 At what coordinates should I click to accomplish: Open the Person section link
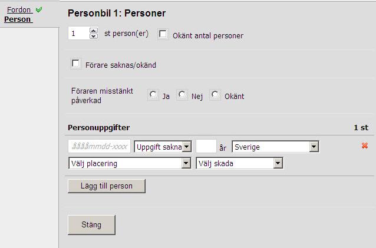point(18,19)
